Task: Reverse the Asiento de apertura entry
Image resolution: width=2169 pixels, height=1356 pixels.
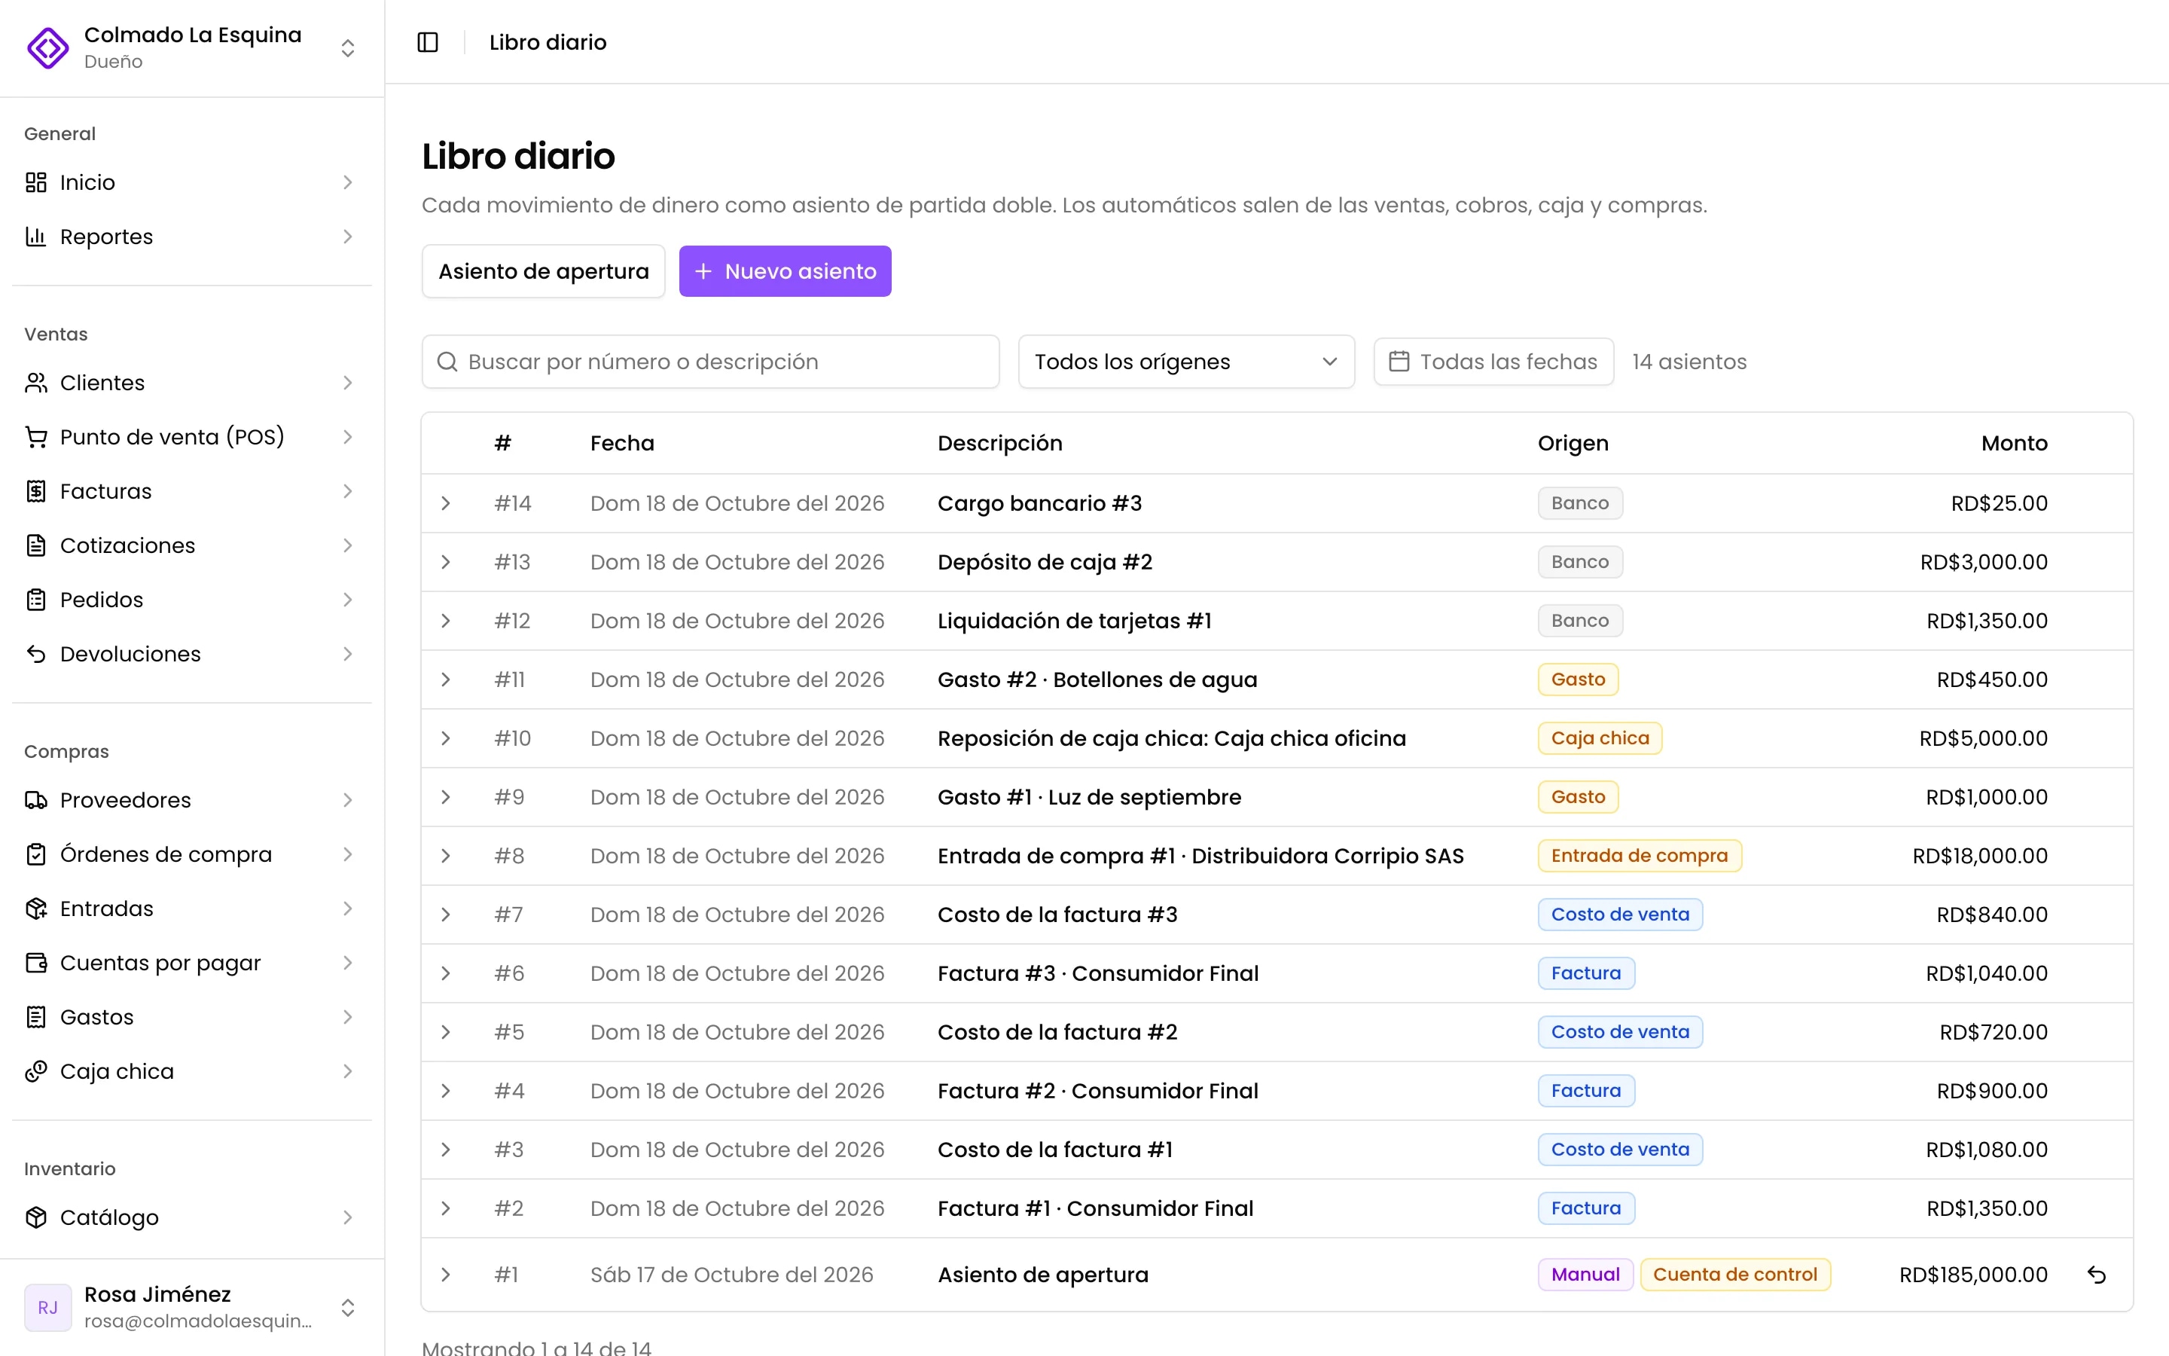Action: [x=2097, y=1275]
